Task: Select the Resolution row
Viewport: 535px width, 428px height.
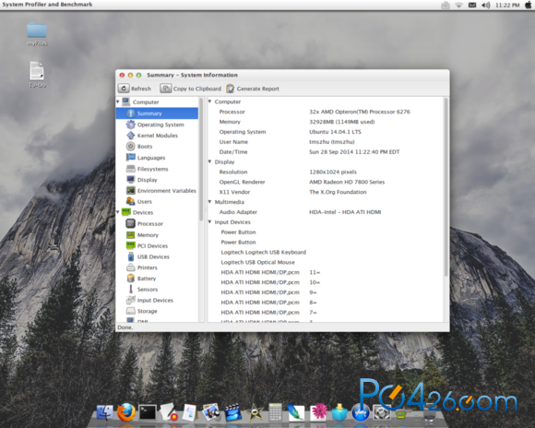Action: click(x=325, y=172)
